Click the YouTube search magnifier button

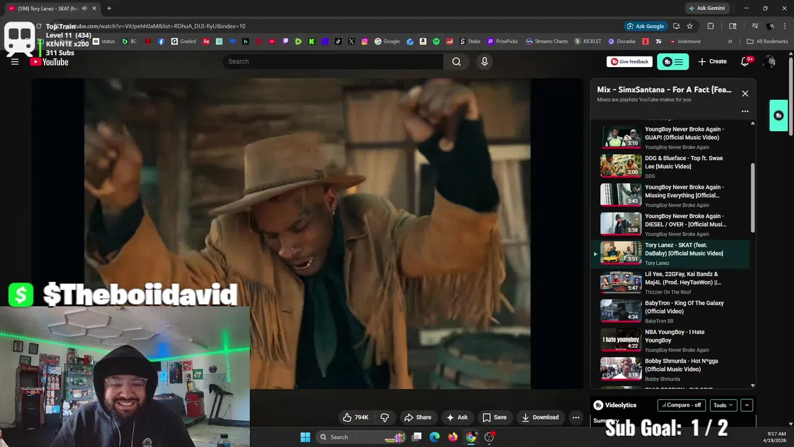[457, 61]
